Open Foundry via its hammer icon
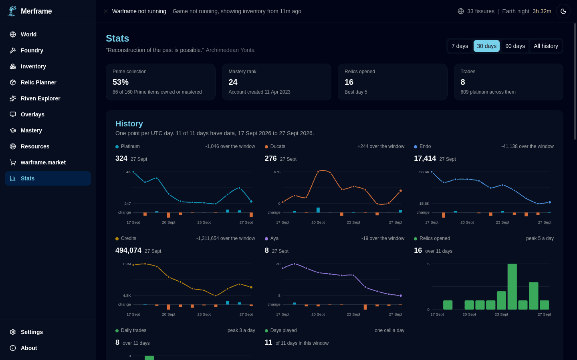The width and height of the screenshot is (577, 360). [x=13, y=50]
